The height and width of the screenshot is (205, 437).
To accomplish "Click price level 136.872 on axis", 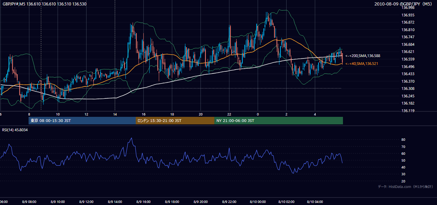I will coord(408,22).
